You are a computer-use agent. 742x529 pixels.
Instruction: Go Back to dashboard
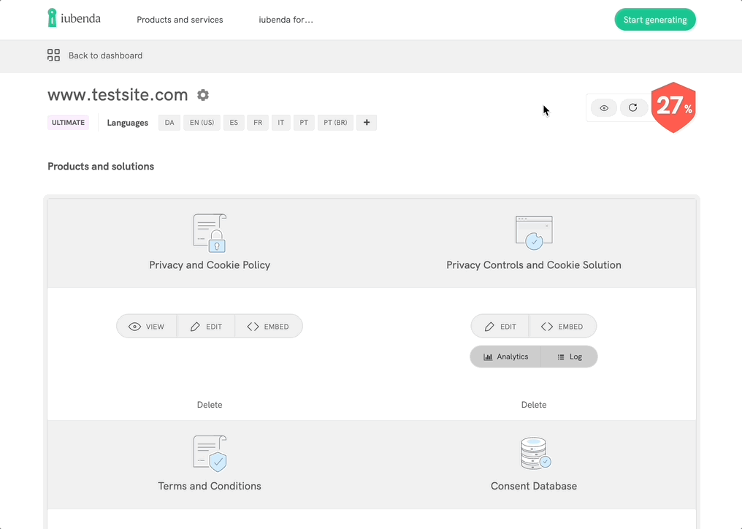click(105, 55)
